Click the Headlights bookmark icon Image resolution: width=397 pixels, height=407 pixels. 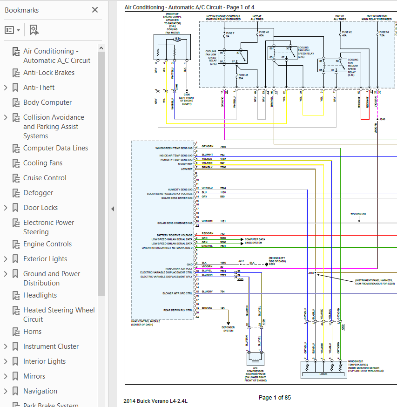click(x=16, y=296)
